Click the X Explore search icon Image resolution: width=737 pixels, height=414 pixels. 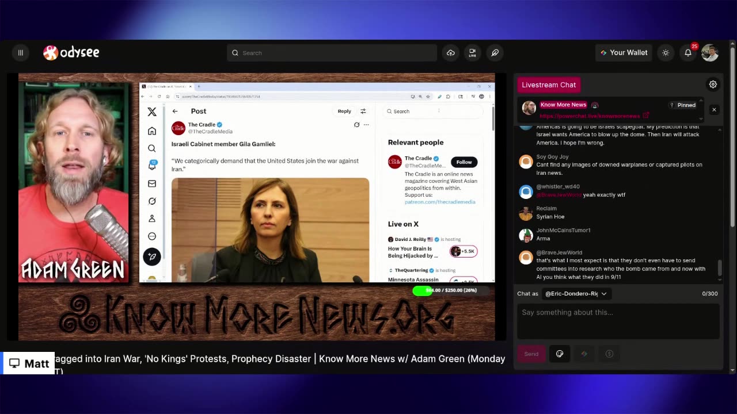(x=152, y=148)
